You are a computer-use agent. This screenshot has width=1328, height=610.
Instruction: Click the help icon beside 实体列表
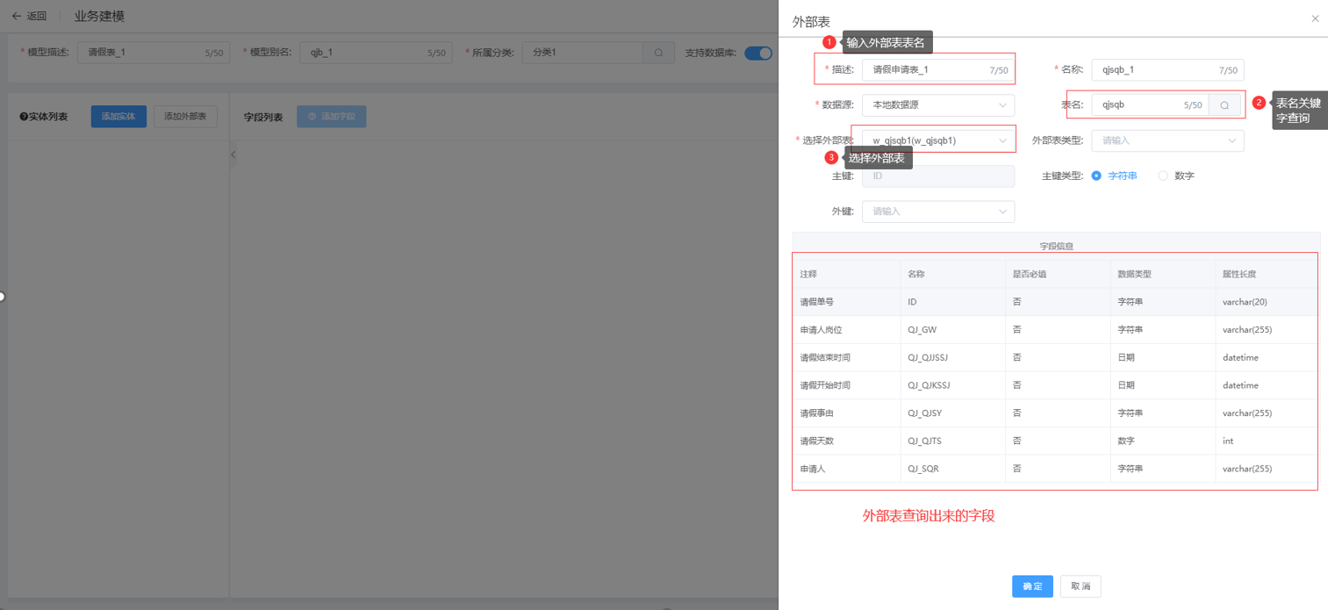click(x=24, y=117)
